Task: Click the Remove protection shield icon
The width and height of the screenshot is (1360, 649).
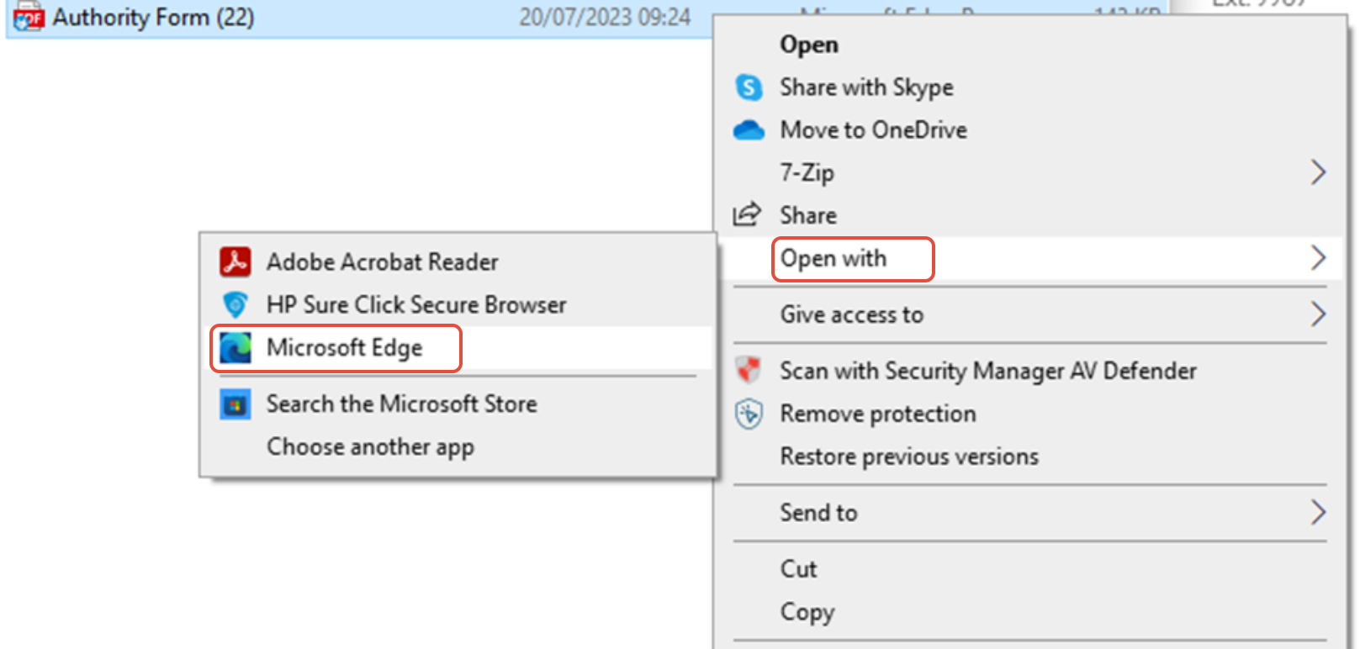Action: (749, 414)
